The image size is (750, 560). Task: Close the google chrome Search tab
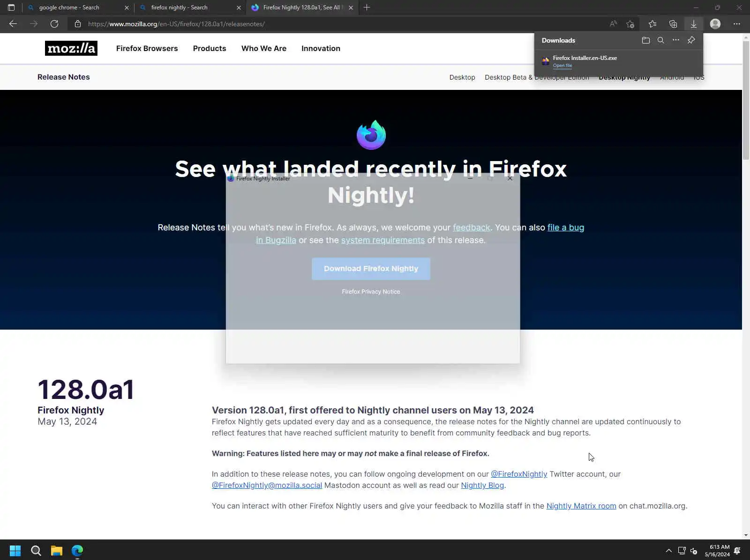(x=127, y=7)
